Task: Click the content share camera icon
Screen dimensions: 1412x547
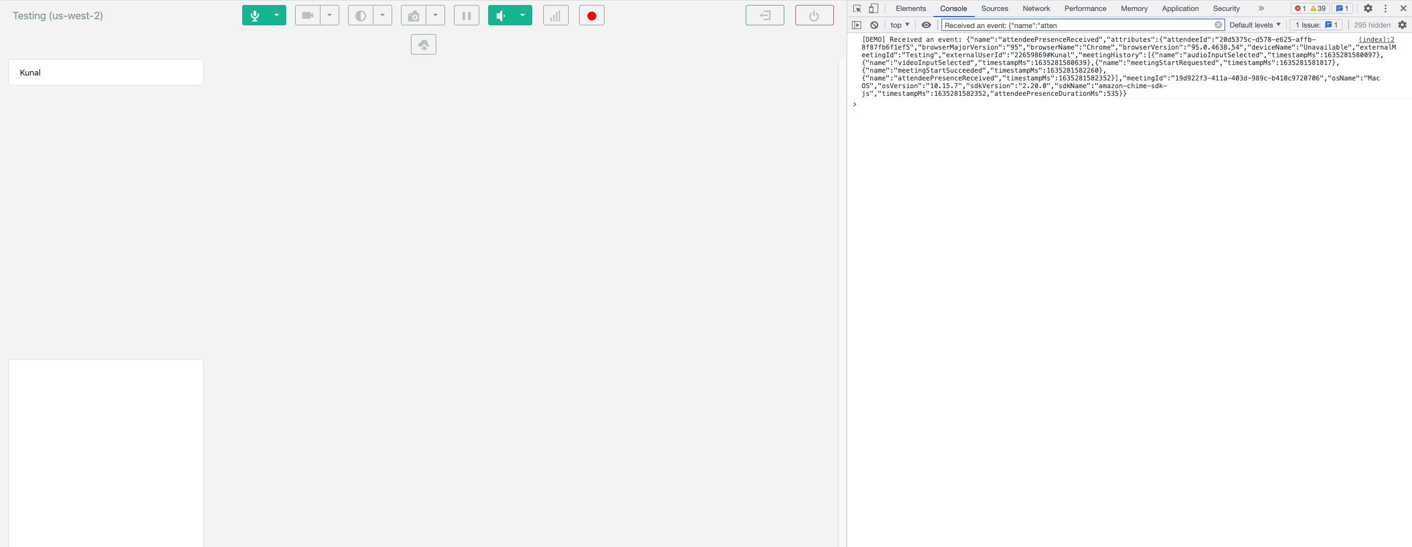Action: pyautogui.click(x=413, y=15)
